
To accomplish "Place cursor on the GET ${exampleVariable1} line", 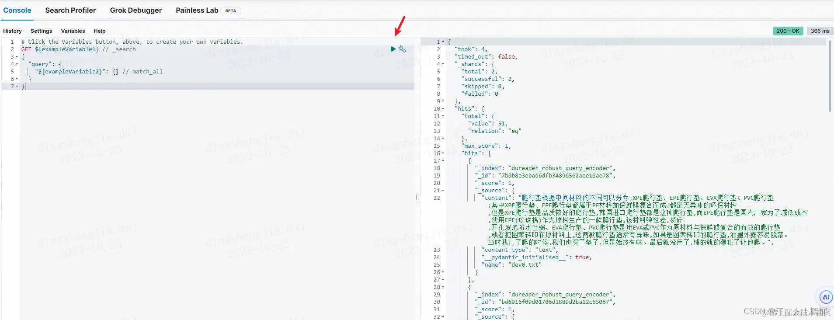I will click(x=79, y=49).
